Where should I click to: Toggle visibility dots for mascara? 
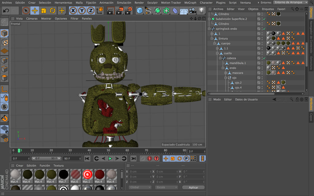(x=262, y=73)
